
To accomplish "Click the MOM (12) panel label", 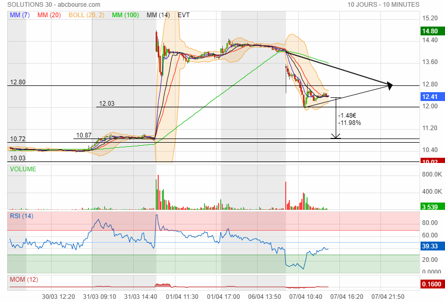I will point(24,280).
